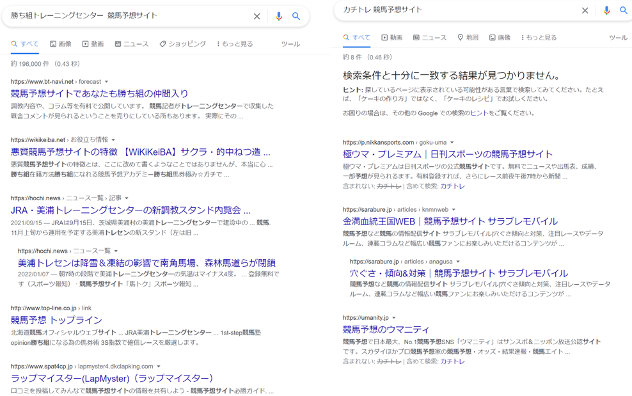Open result JRA・美浦トレーニングセンターの新調教スタンド内覧会
This screenshot has height=396, width=632.
pyautogui.click(x=130, y=210)
